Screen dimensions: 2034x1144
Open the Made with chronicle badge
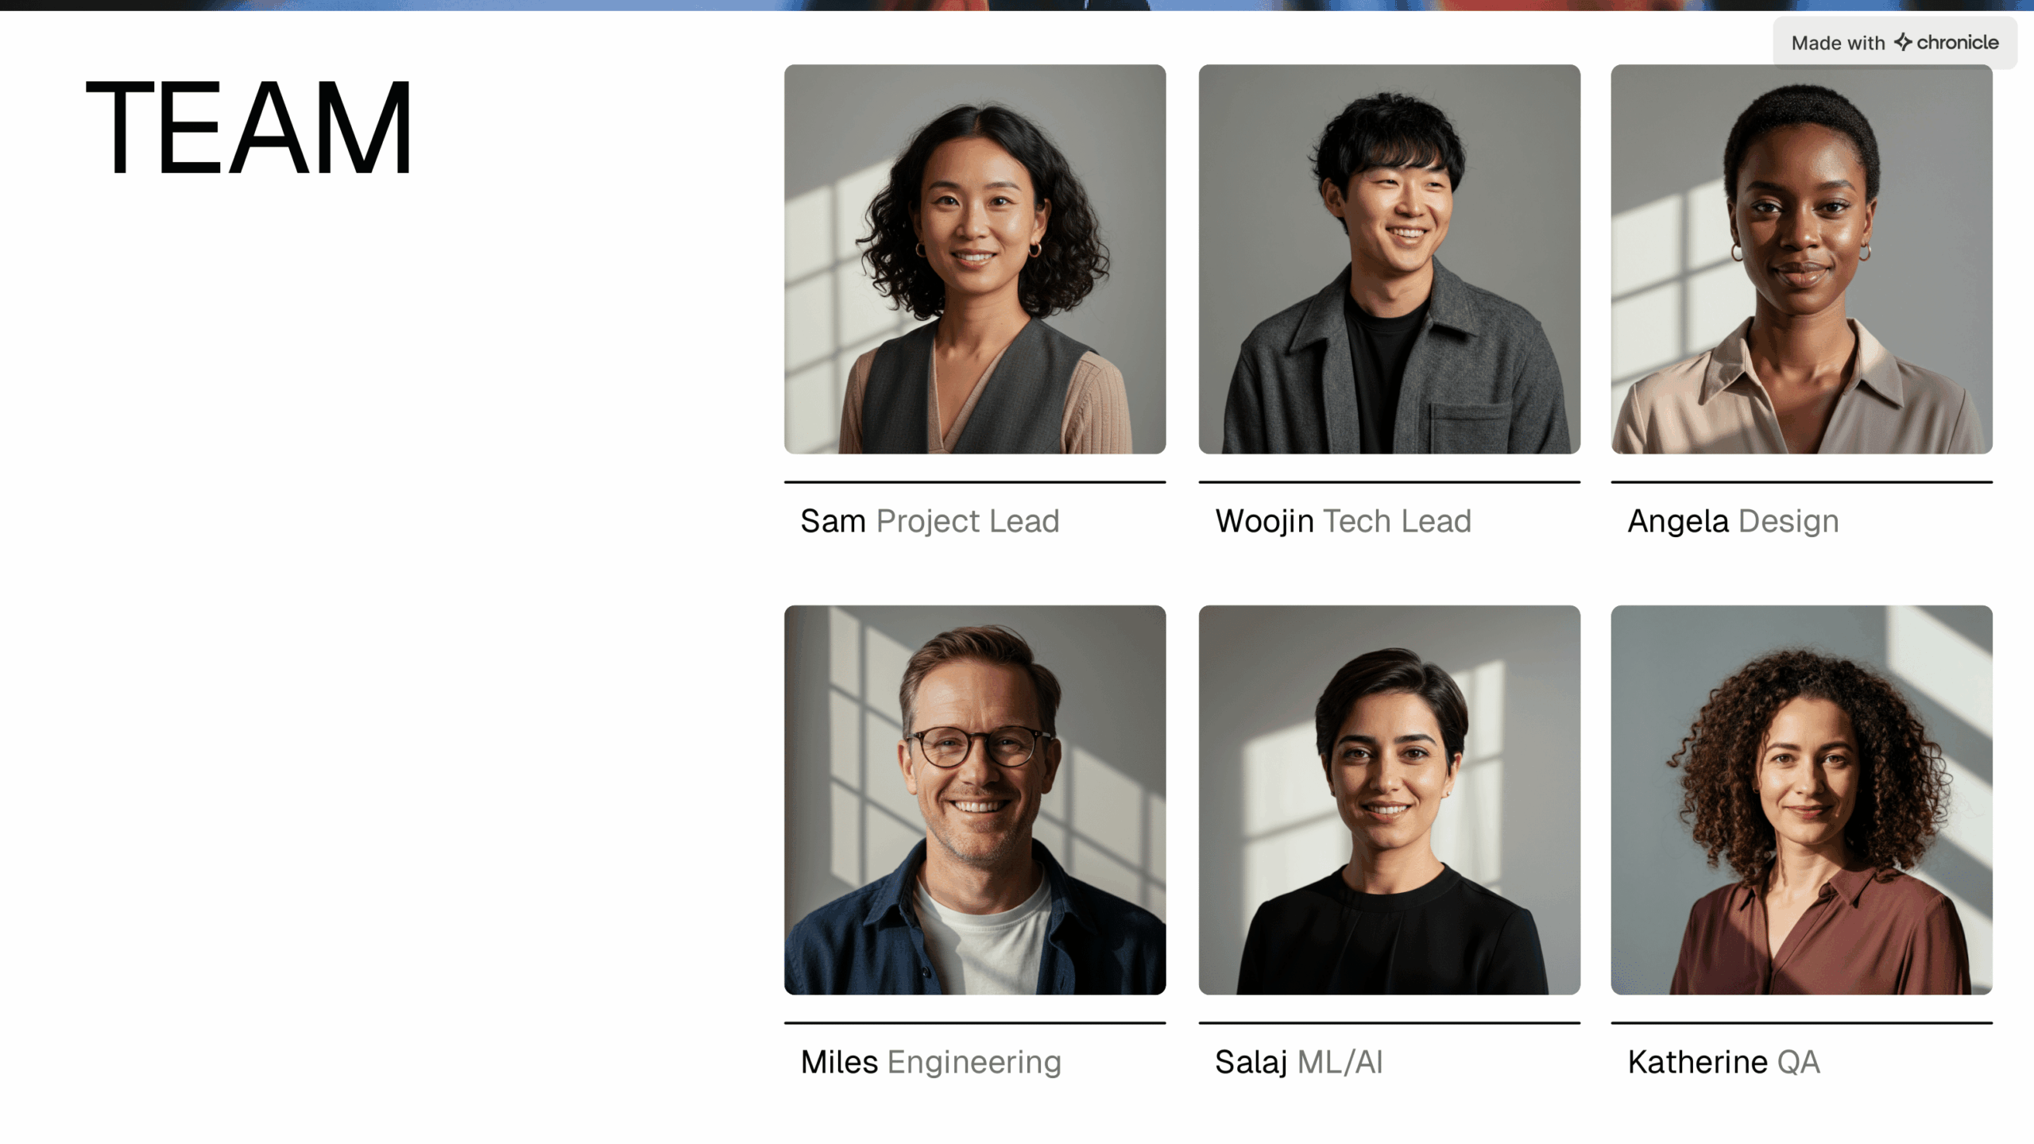point(1895,43)
